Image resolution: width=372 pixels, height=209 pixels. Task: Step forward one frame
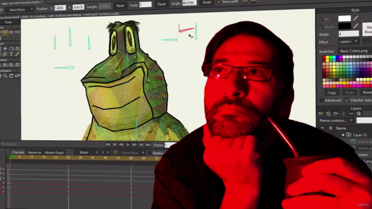(x=134, y=145)
